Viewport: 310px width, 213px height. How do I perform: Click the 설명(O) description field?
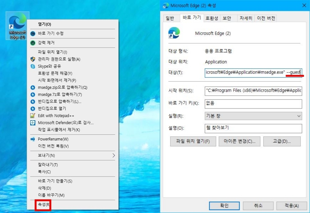[253, 128]
